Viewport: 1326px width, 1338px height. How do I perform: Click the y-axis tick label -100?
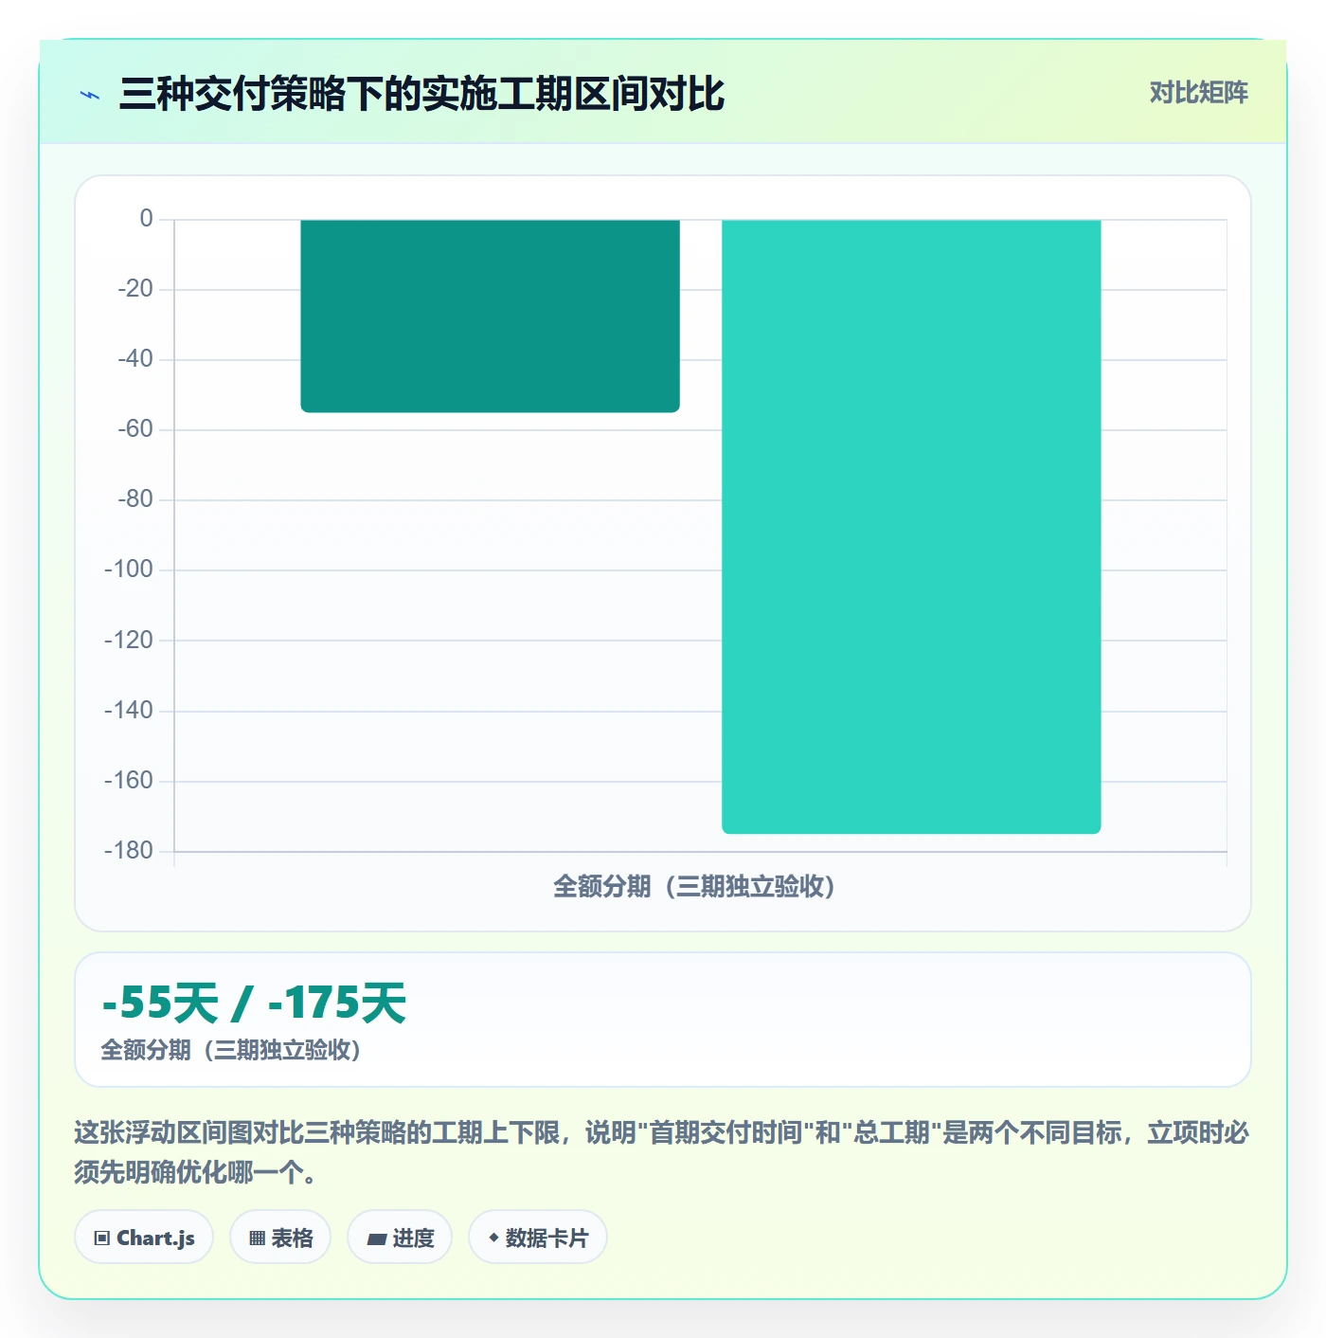coord(129,569)
